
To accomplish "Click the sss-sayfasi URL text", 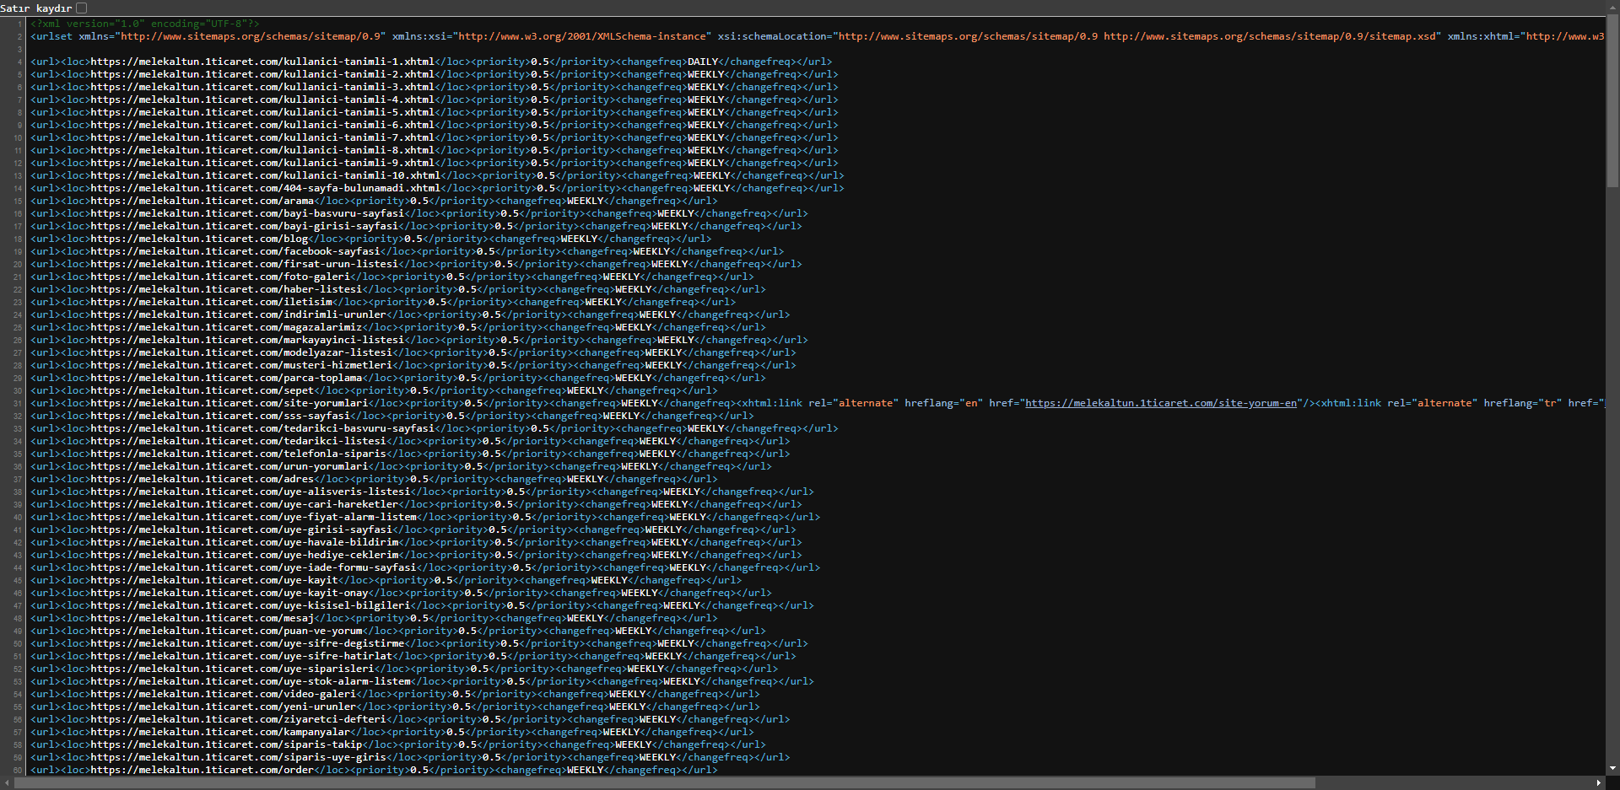I will [220, 416].
